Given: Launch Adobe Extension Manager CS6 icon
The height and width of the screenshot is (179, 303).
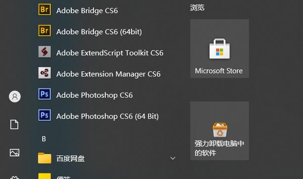Looking at the screenshot, I should tap(44, 73).
